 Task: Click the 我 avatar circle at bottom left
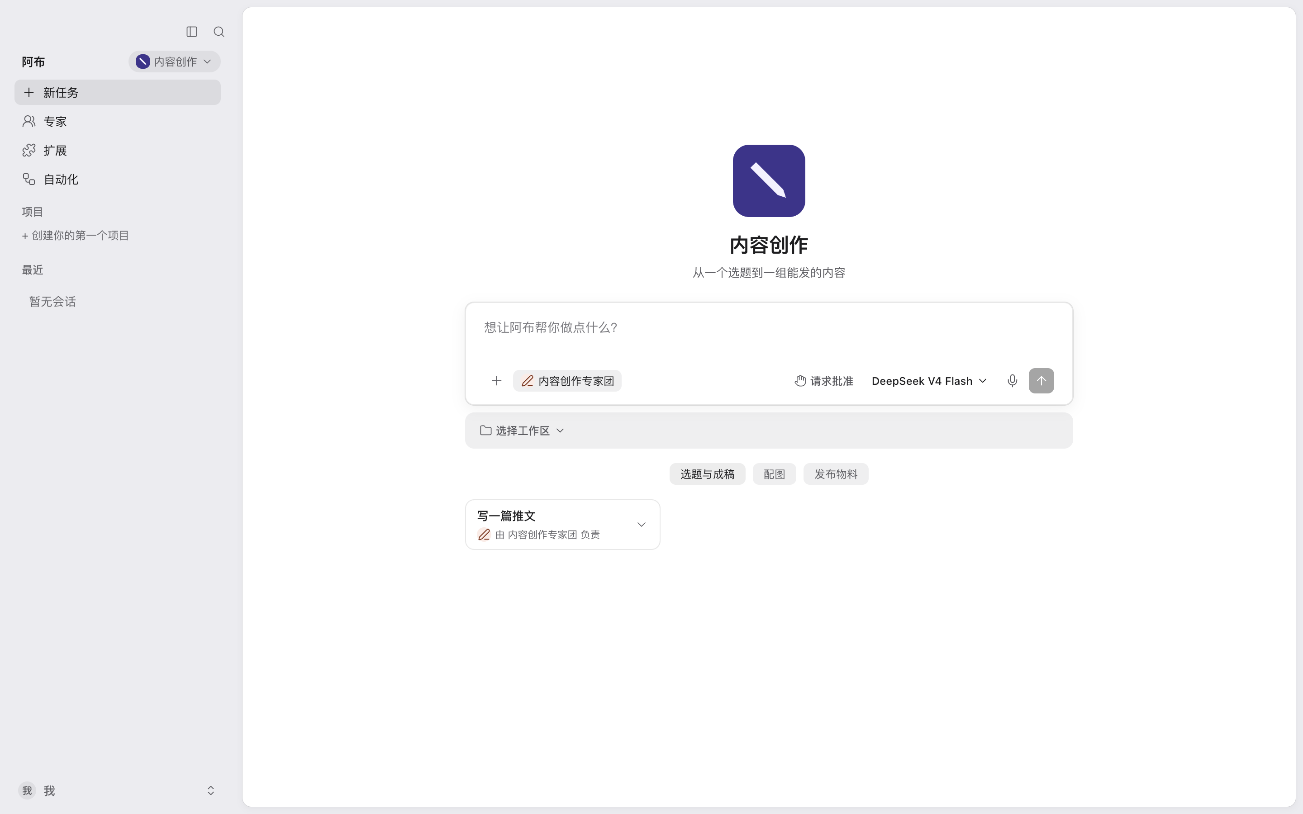coord(28,790)
